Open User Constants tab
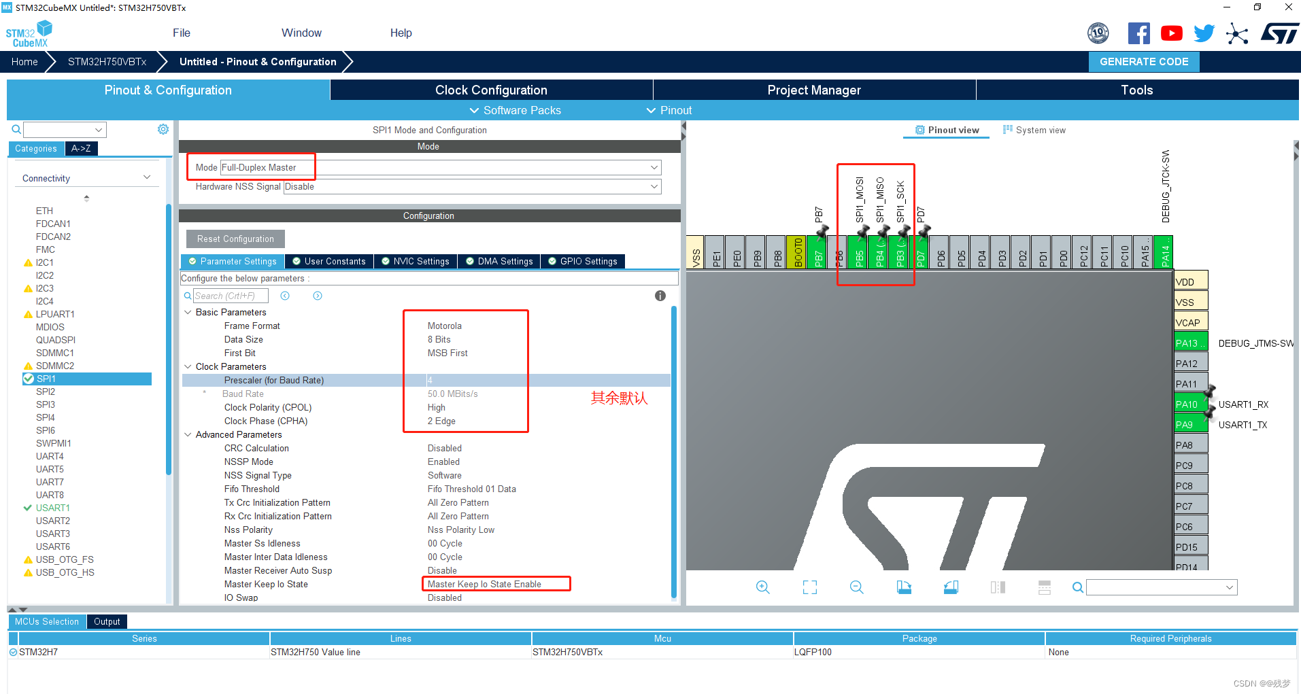 pyautogui.click(x=329, y=261)
